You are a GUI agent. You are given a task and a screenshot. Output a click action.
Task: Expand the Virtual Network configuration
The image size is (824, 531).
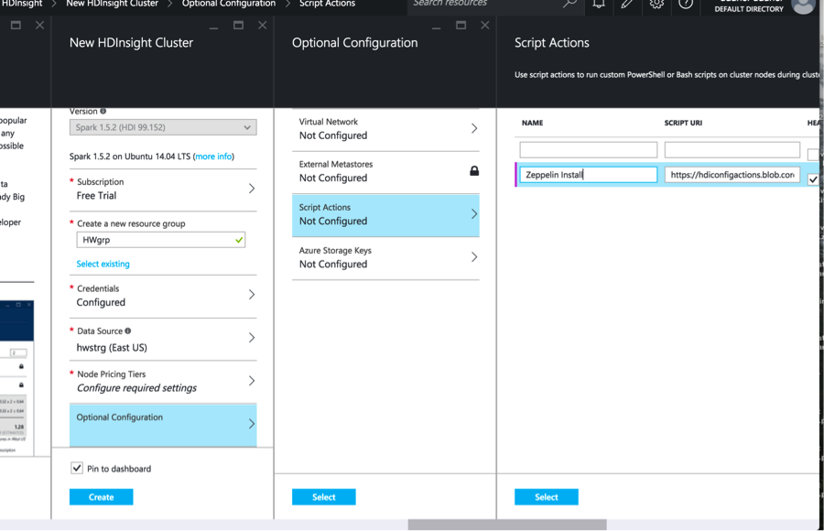[385, 129]
